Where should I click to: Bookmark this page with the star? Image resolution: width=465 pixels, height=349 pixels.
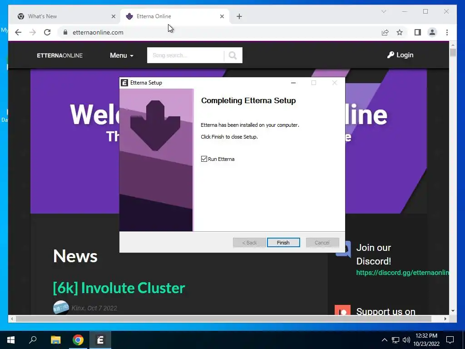pyautogui.click(x=400, y=32)
